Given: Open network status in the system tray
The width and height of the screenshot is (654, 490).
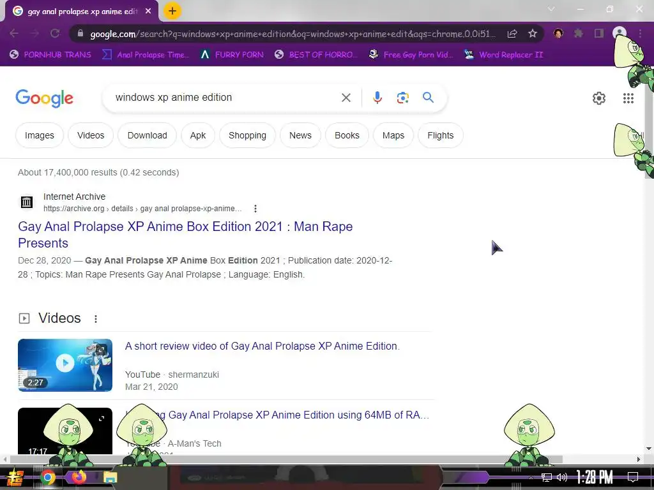Looking at the screenshot, I should point(547,477).
